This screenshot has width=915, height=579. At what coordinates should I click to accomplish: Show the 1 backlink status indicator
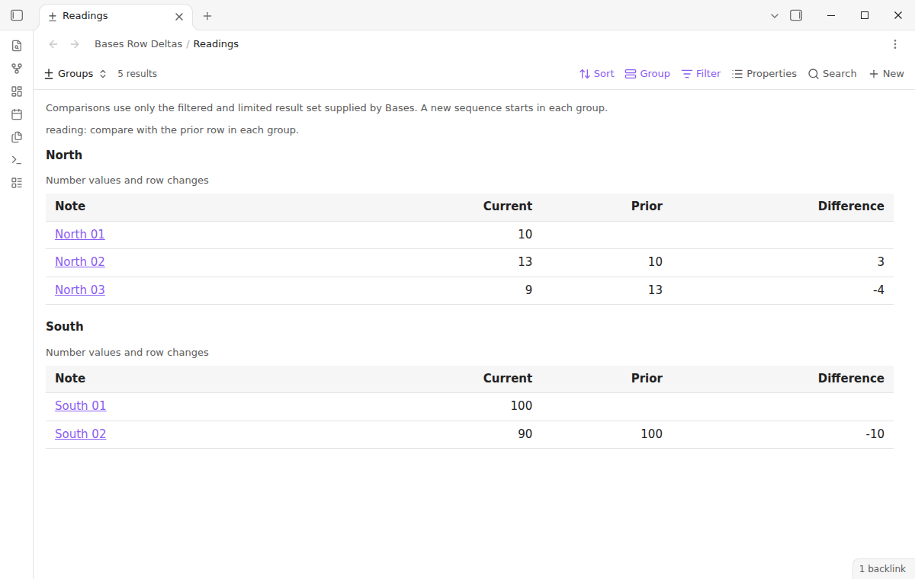(882, 569)
